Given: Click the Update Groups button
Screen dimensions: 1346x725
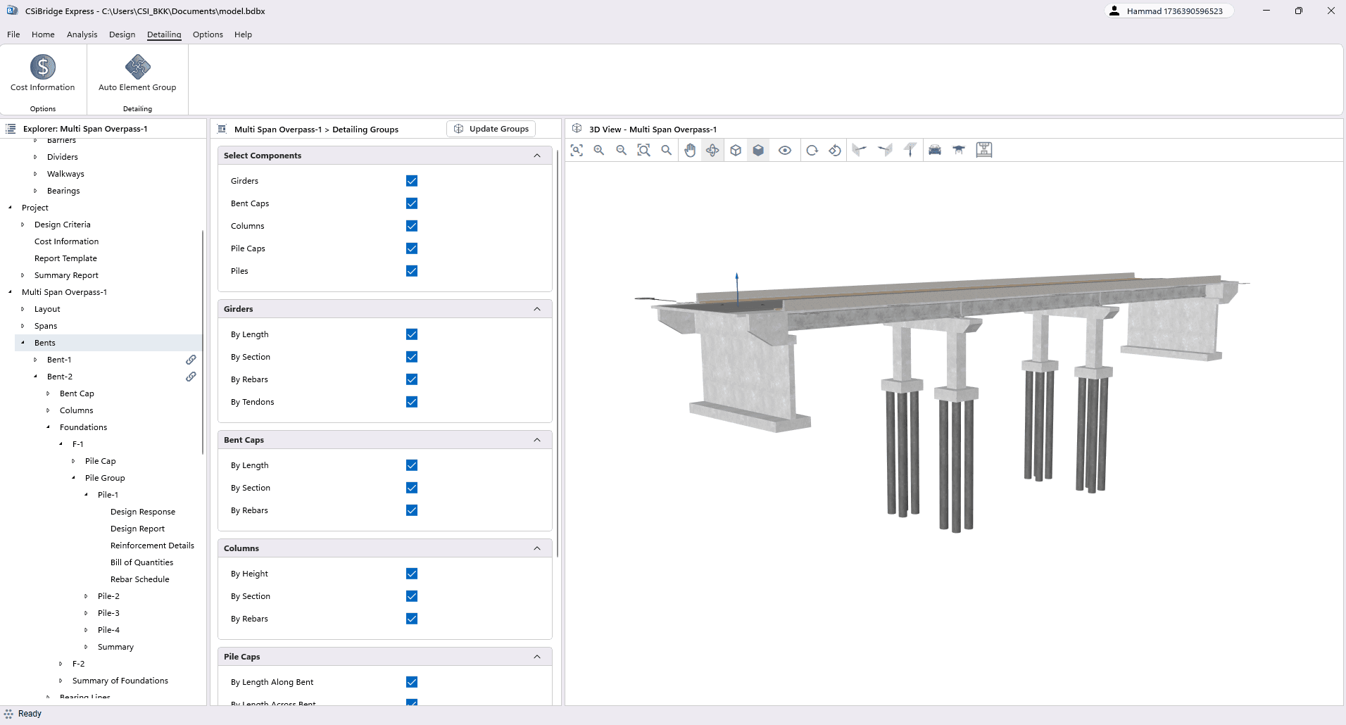Looking at the screenshot, I should pyautogui.click(x=491, y=129).
